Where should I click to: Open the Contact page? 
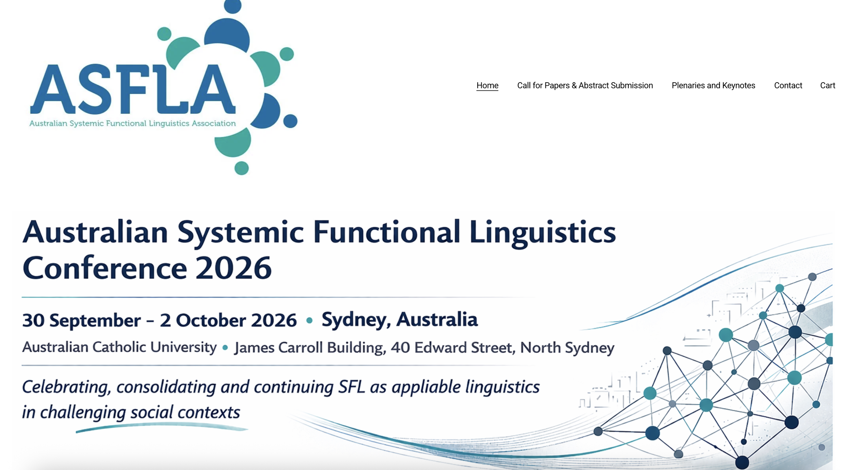pos(788,85)
